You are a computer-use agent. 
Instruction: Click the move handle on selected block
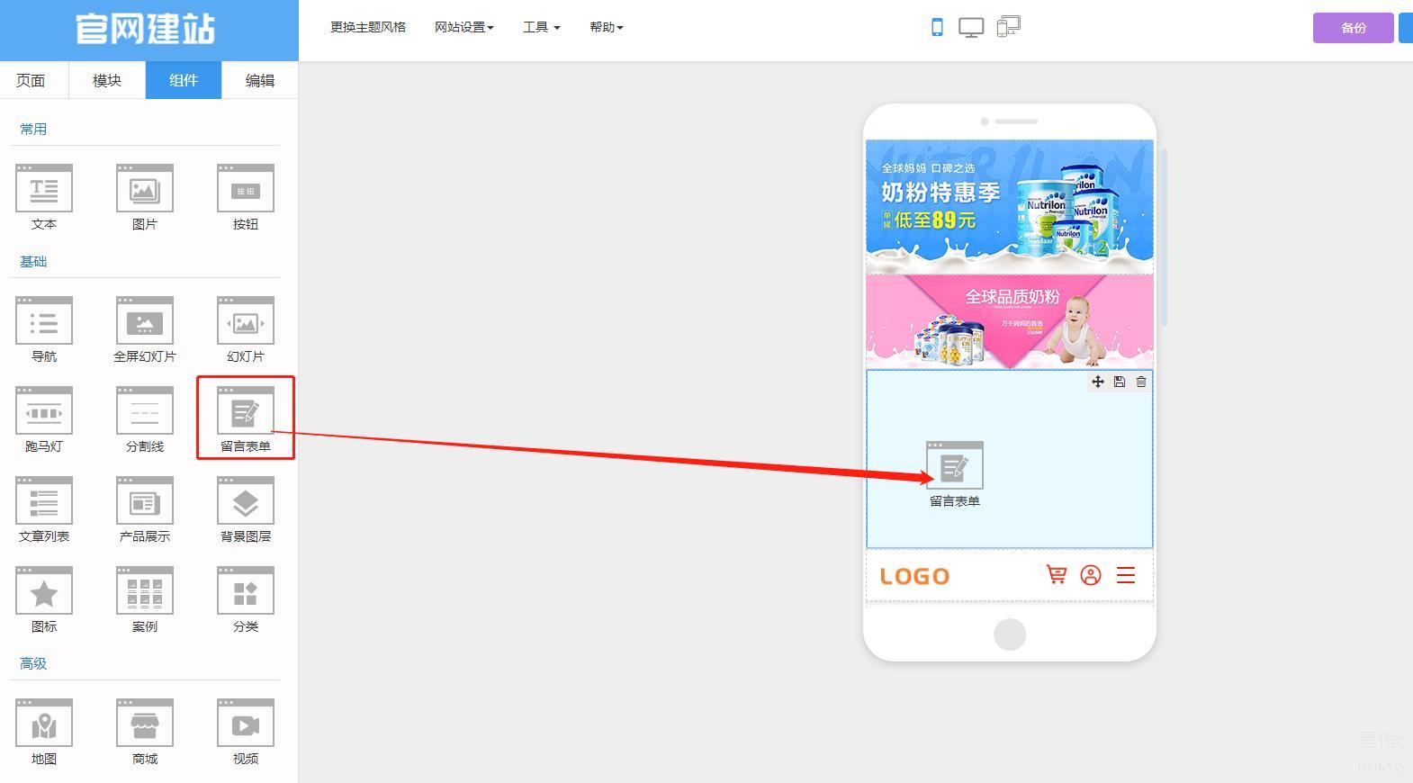tap(1097, 382)
